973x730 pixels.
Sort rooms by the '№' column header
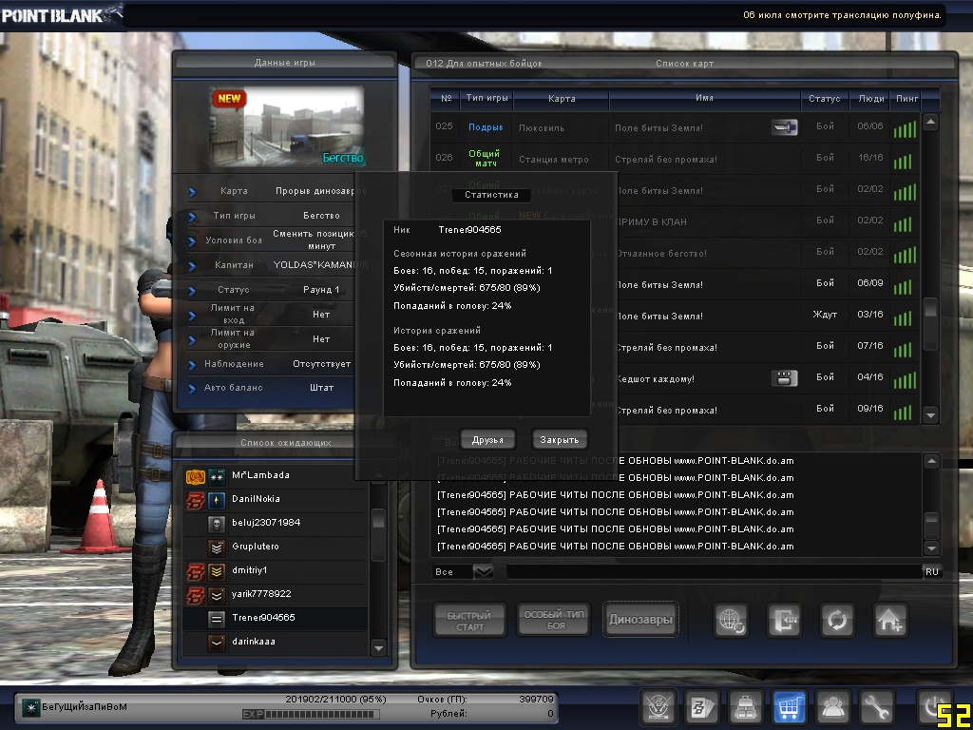446,98
